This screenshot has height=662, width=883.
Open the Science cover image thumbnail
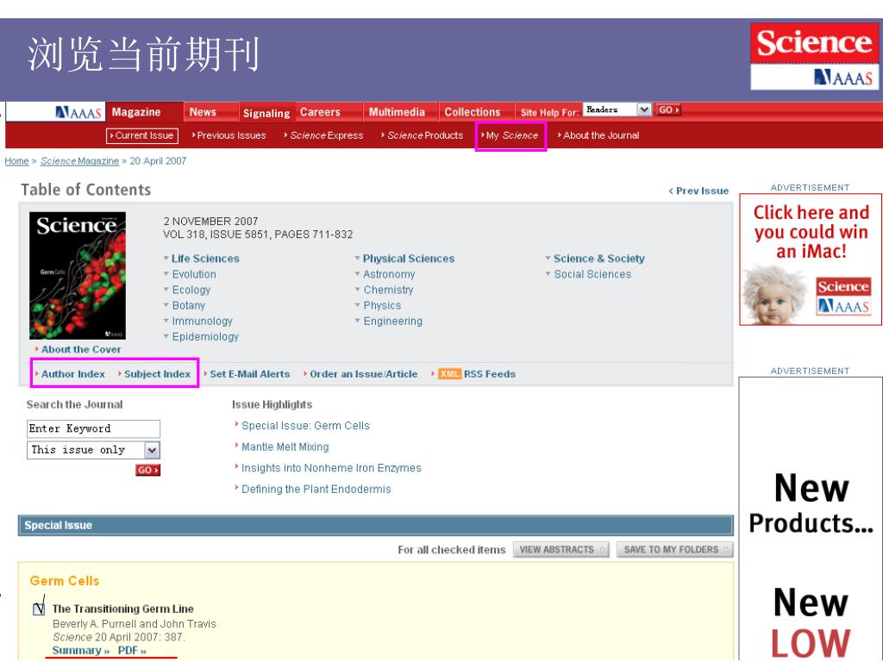click(x=78, y=275)
